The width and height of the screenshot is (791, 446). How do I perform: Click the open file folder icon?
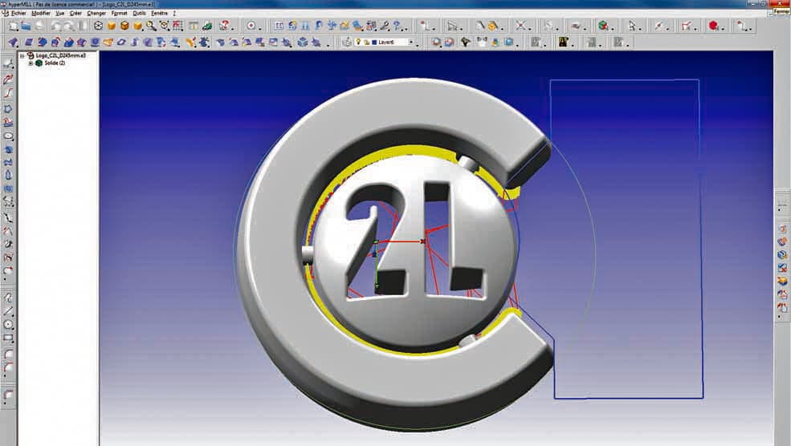(x=27, y=26)
